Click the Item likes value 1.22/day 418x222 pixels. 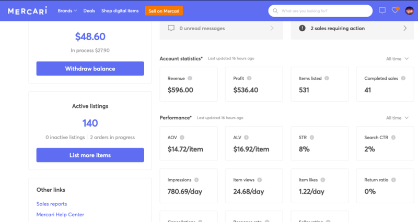311,192
